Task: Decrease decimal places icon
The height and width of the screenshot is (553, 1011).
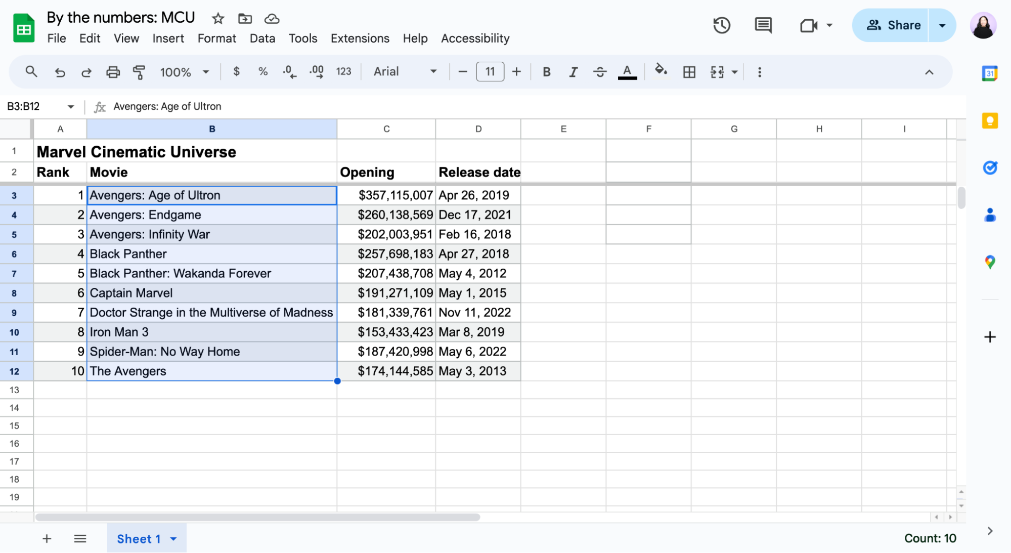Action: click(x=289, y=72)
